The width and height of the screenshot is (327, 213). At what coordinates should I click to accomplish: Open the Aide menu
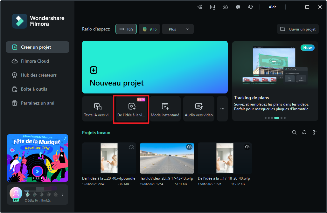(273, 7)
